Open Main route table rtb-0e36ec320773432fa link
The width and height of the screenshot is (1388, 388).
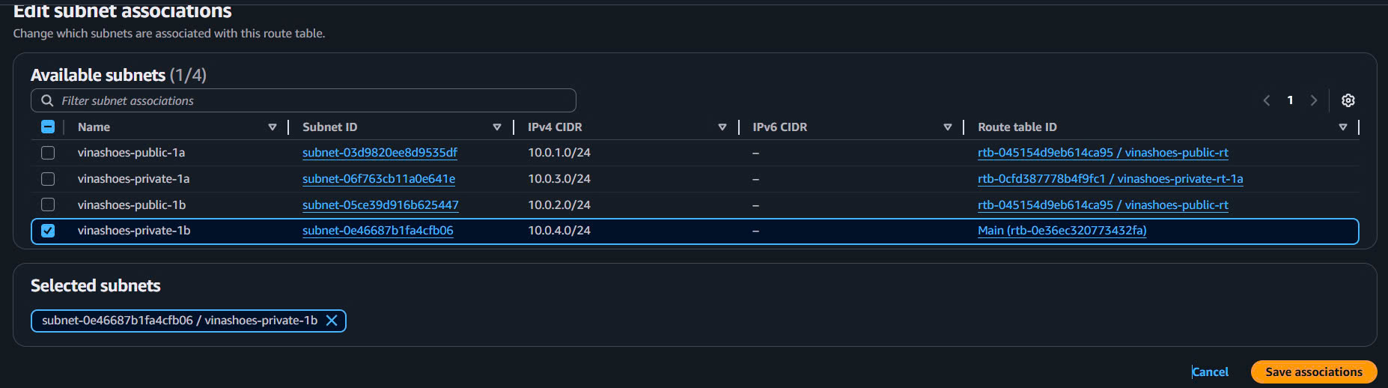[x=1062, y=231]
